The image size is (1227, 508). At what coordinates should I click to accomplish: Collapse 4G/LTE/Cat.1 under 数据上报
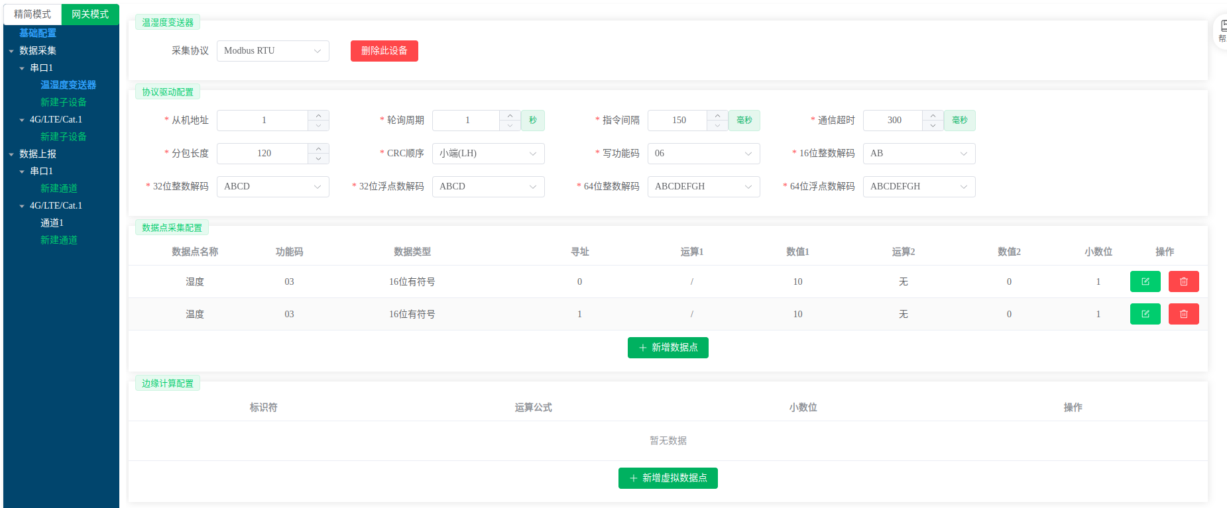(22, 206)
